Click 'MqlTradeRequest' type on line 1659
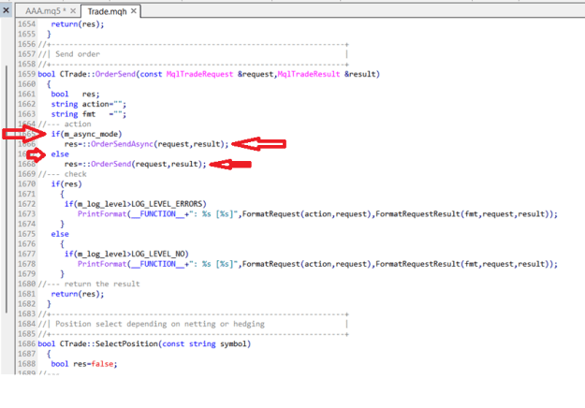Screen dimensions: 585x408 (199, 74)
